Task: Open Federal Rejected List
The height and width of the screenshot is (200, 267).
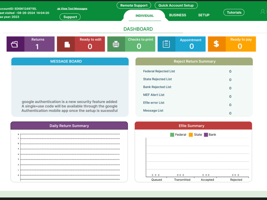Action: [159, 71]
